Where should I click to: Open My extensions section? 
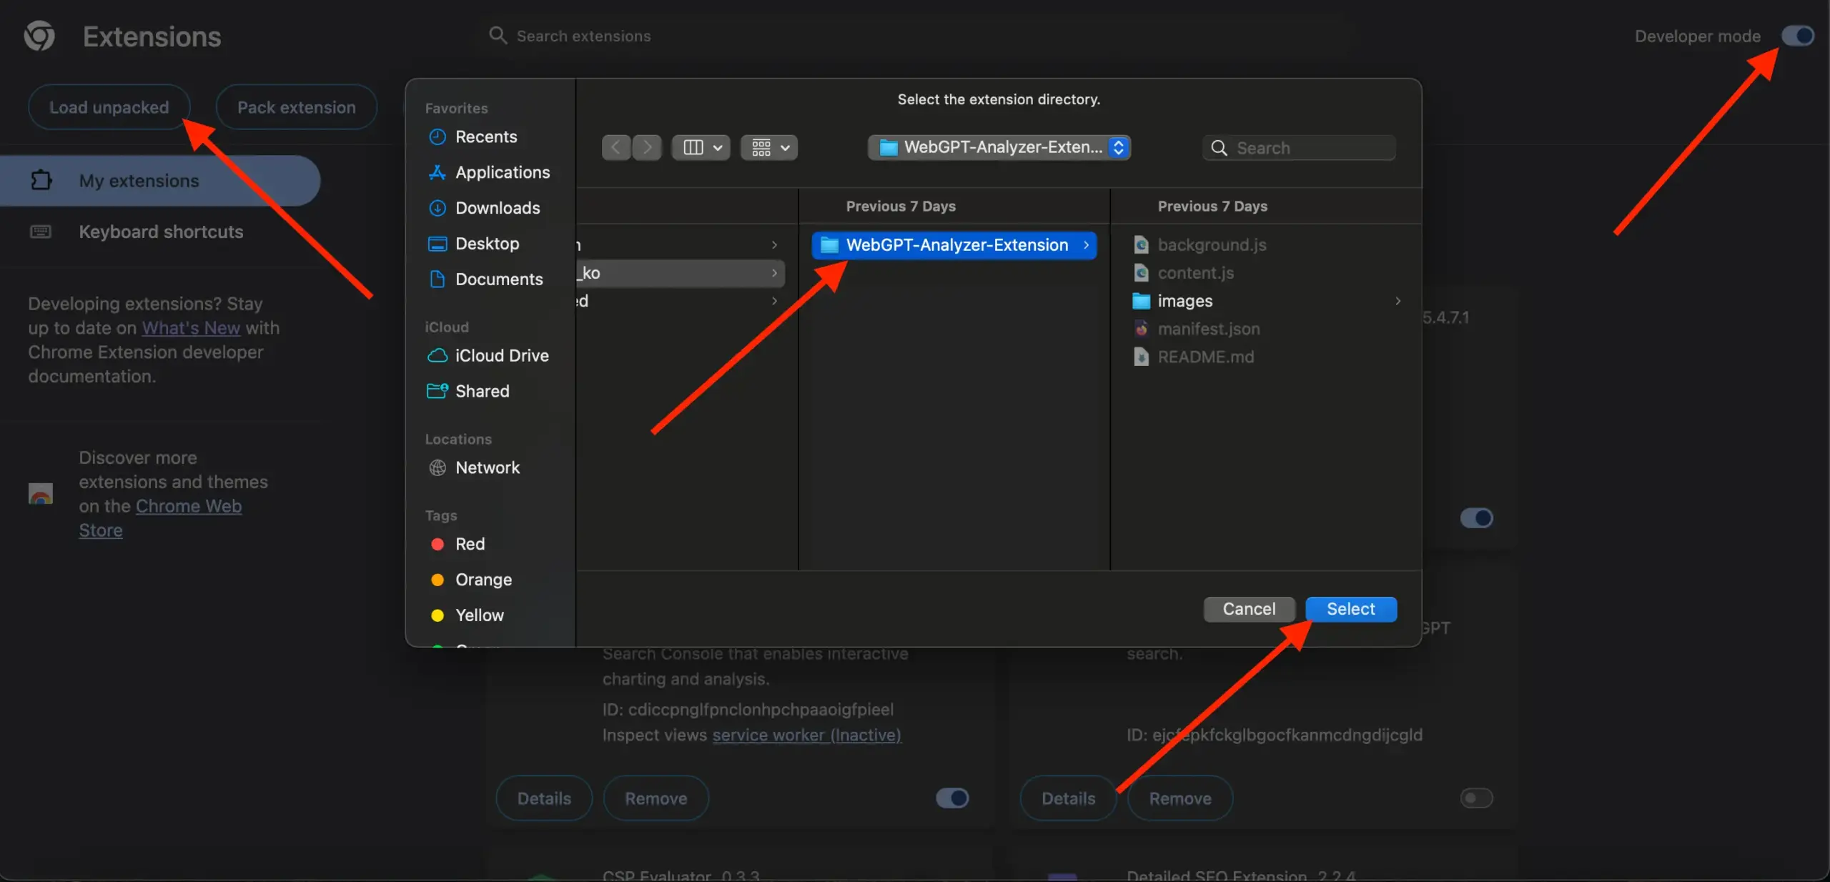160,181
